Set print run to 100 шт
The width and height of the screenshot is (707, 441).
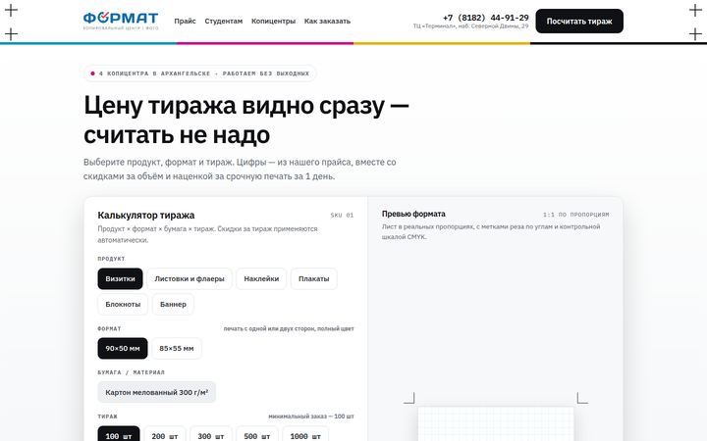pos(119,434)
